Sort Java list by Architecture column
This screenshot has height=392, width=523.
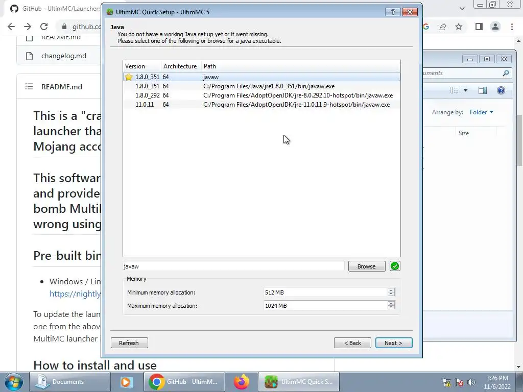pyautogui.click(x=181, y=66)
